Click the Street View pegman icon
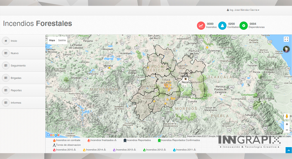The image size is (292, 159). click(x=286, y=117)
